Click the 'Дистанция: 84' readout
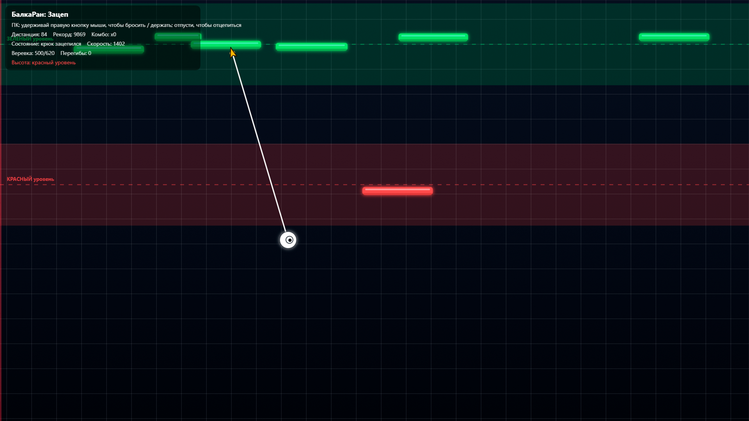 click(x=29, y=34)
